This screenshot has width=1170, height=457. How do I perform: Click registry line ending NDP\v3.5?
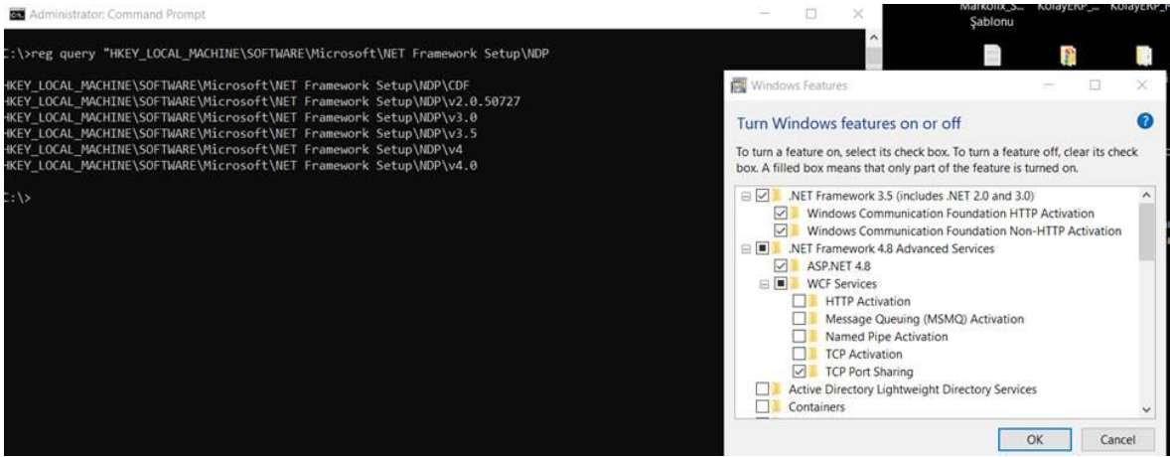(x=239, y=133)
